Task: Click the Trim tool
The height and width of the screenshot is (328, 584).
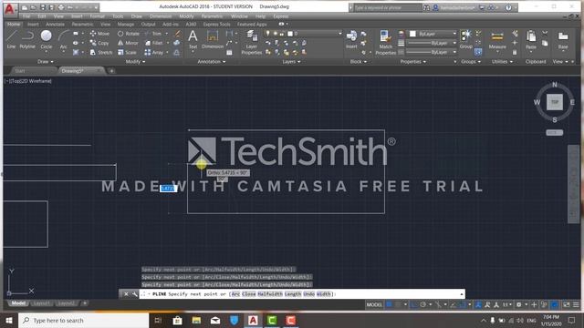Action: point(153,34)
